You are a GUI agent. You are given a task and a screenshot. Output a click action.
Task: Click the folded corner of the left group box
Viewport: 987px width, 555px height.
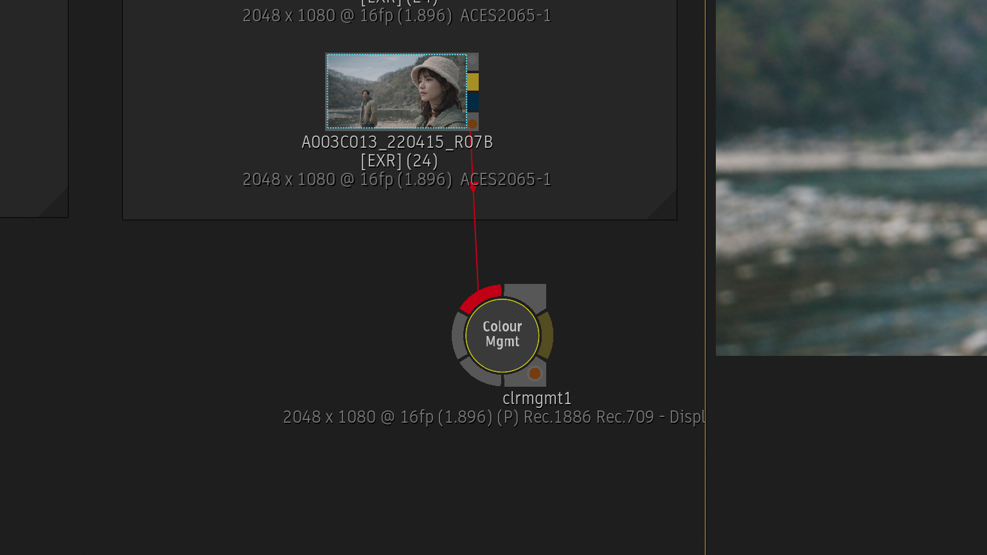pos(56,205)
